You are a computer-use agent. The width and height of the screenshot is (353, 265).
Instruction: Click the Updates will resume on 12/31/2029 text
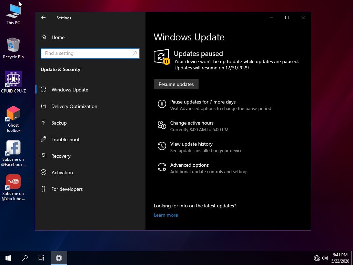click(211, 68)
